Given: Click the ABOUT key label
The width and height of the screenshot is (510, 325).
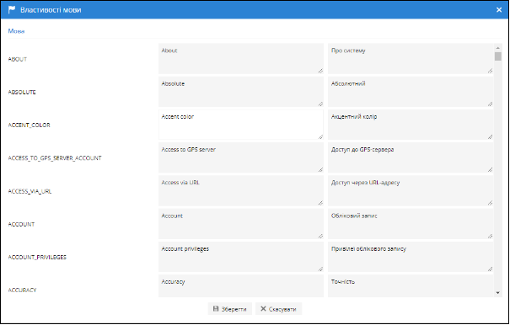Looking at the screenshot, I should tap(18, 59).
